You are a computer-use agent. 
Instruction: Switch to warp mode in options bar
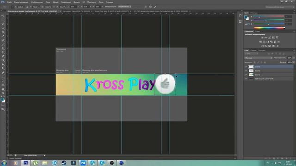(146, 7)
